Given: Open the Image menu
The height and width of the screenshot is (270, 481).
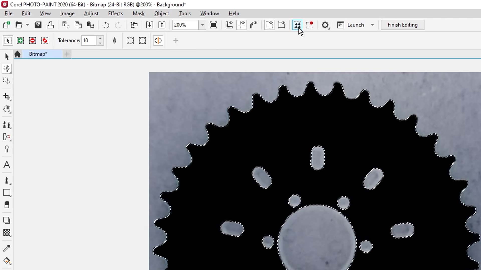Looking at the screenshot, I should click(x=67, y=13).
